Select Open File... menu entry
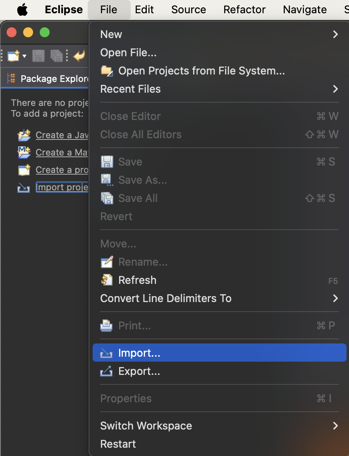Screen dimensions: 349x456 tap(128, 53)
